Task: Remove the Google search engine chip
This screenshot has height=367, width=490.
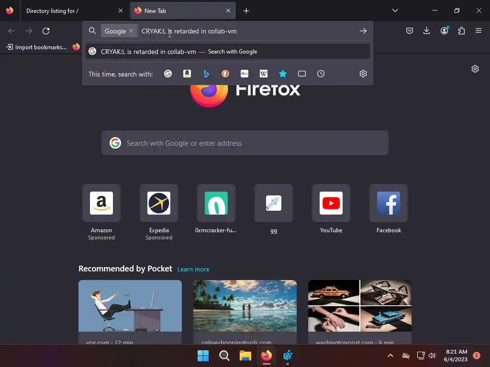Action: point(131,31)
